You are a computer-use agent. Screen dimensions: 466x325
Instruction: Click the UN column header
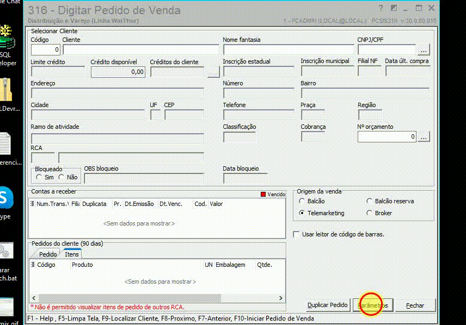point(209,265)
